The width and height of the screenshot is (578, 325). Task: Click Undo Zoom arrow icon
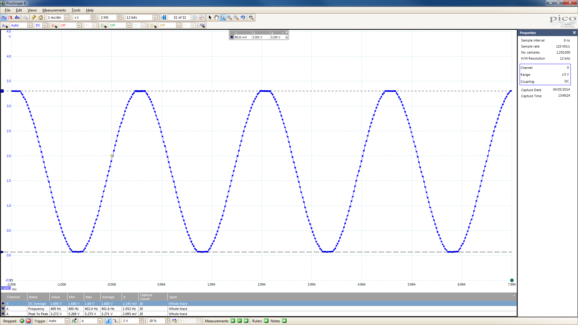243,17
